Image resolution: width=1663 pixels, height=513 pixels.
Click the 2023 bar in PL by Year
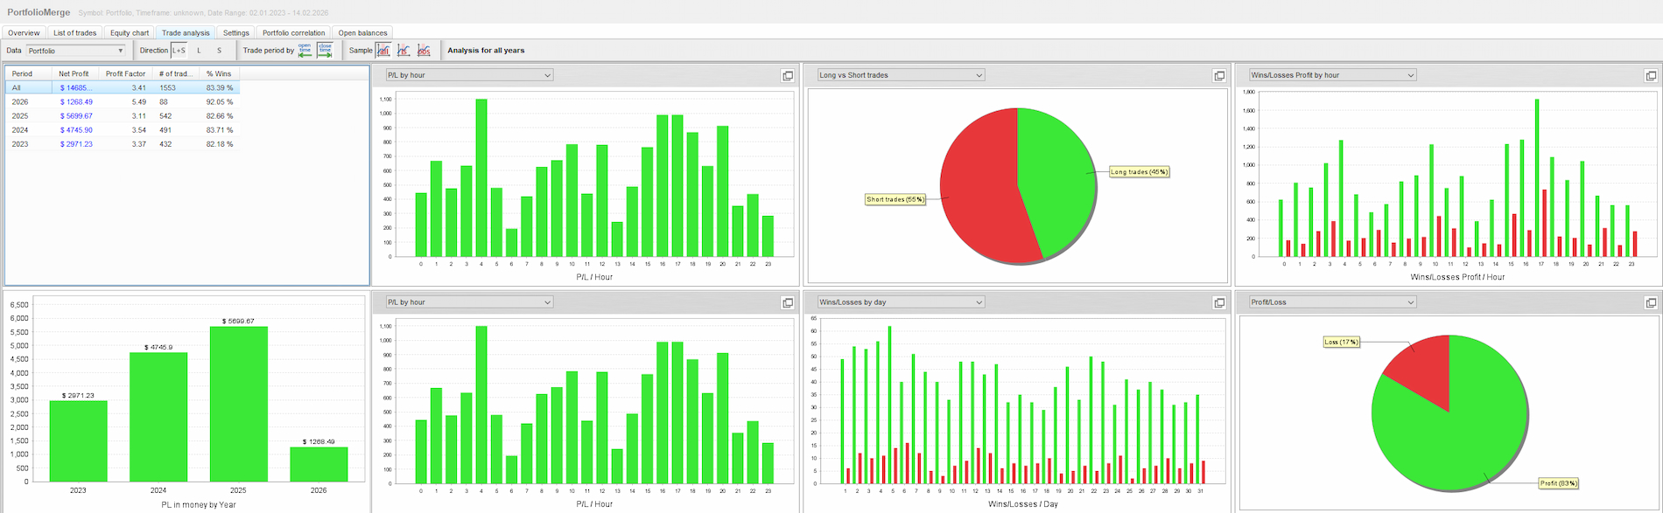click(78, 441)
